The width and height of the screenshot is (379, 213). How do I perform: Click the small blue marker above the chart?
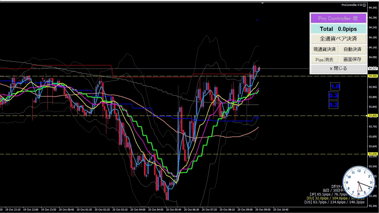257,20
